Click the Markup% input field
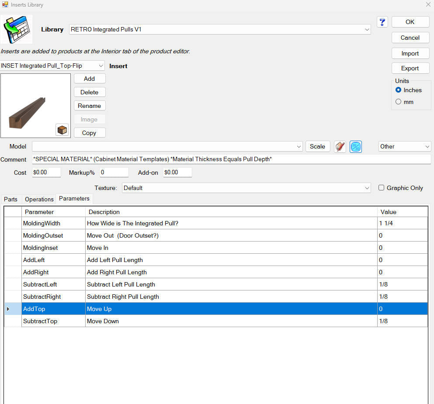The image size is (434, 404). [x=114, y=172]
